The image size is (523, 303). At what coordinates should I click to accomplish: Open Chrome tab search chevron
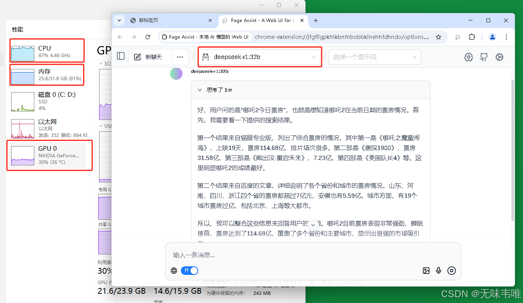(x=119, y=20)
